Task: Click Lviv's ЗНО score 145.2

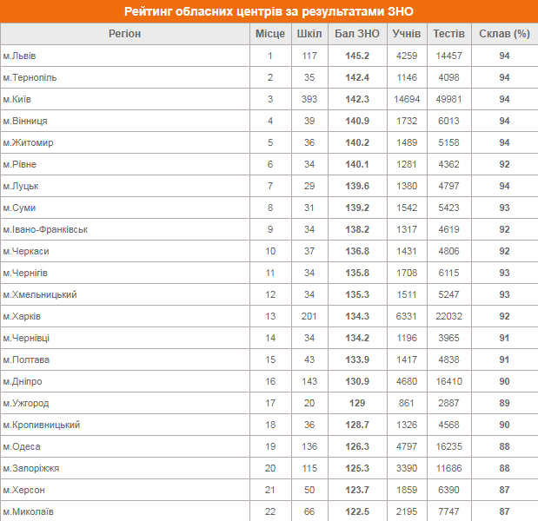Action: pyautogui.click(x=357, y=56)
